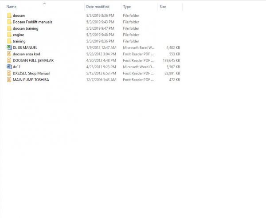Screen dimensions: 266x218
Task: Click the File folder type of engine row
Action: coord(131,35)
